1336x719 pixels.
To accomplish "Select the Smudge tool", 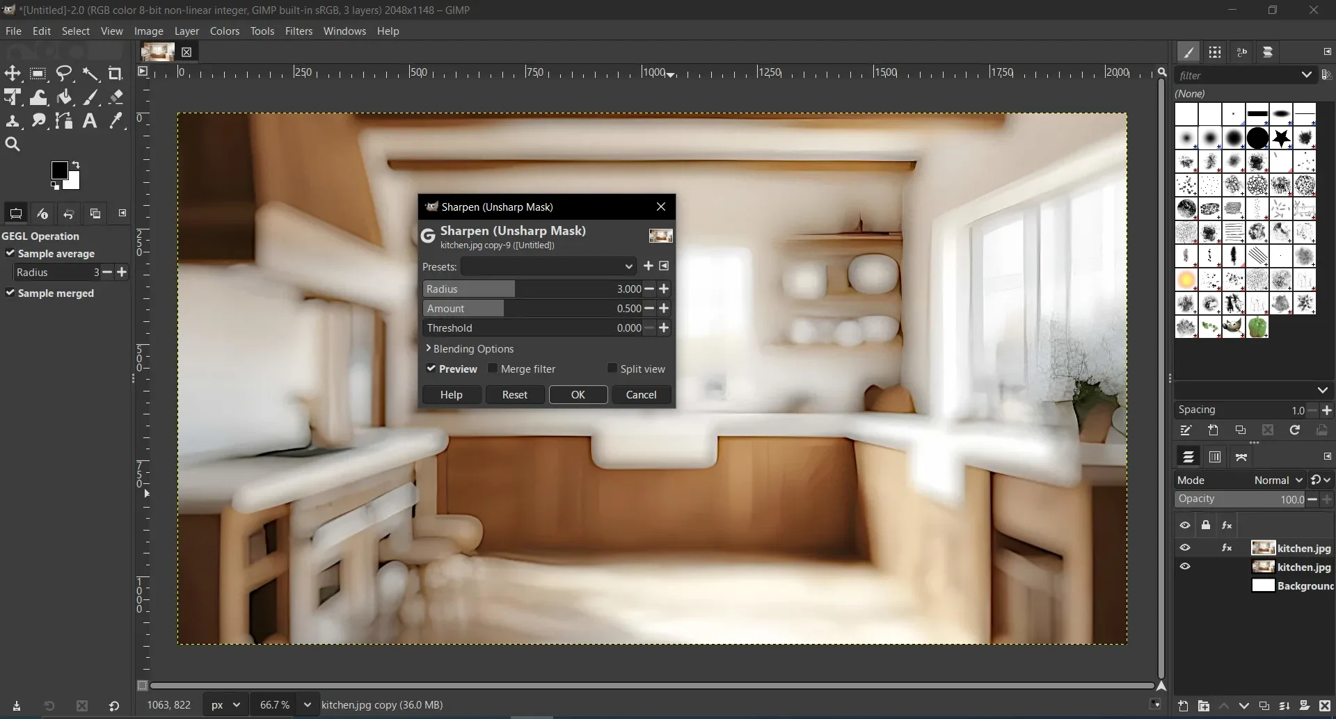I will point(38,121).
